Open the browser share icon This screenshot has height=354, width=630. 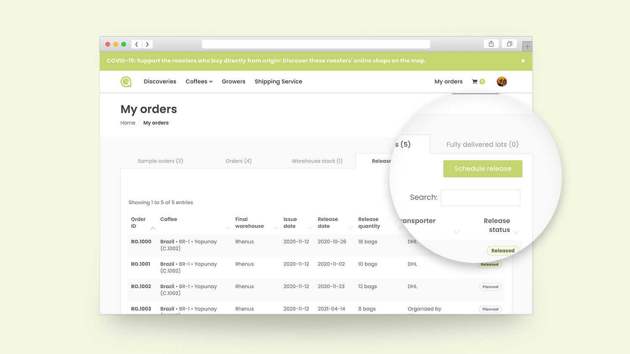[x=491, y=44]
